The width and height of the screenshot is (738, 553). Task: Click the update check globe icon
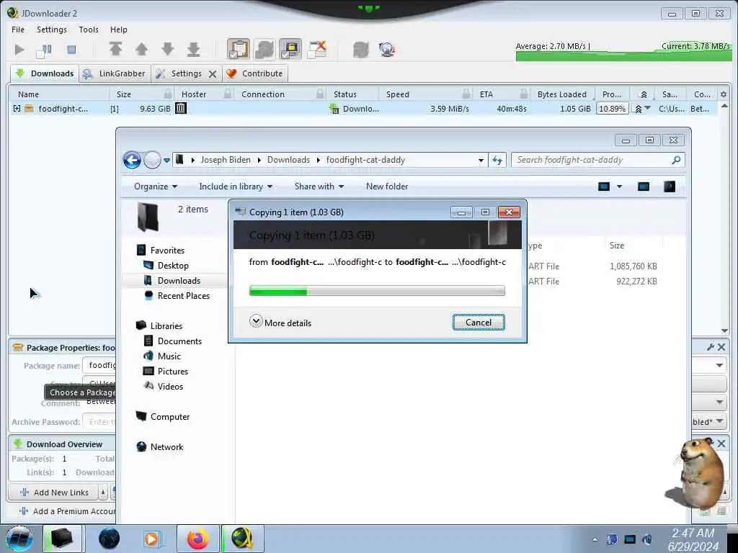coord(386,49)
